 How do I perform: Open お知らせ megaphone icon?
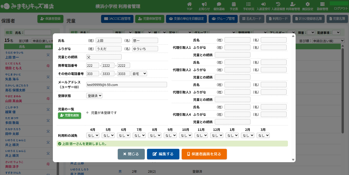pyautogui.click(x=204, y=6)
